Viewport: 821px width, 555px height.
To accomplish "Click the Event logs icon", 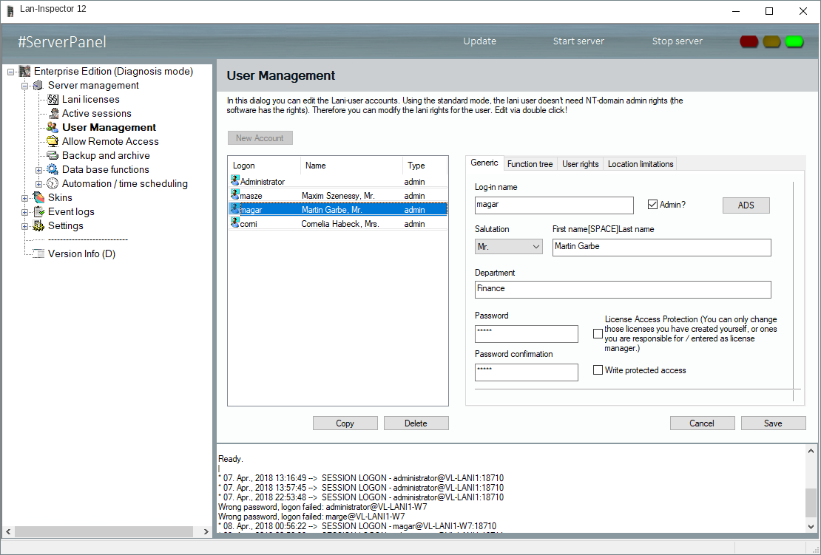I will point(38,211).
